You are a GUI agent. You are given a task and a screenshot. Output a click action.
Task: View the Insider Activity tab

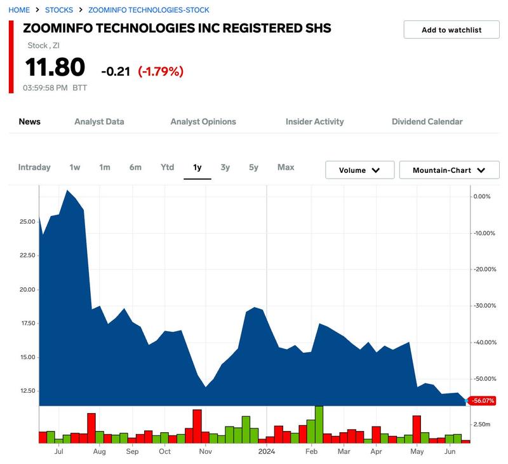(314, 121)
